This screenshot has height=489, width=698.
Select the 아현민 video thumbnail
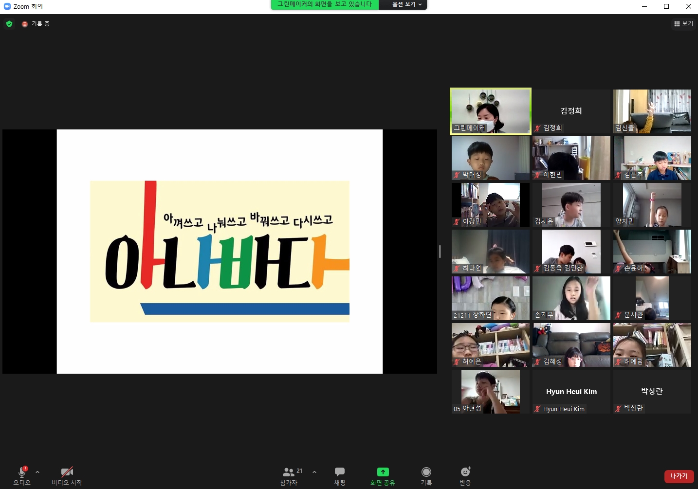pos(571,158)
